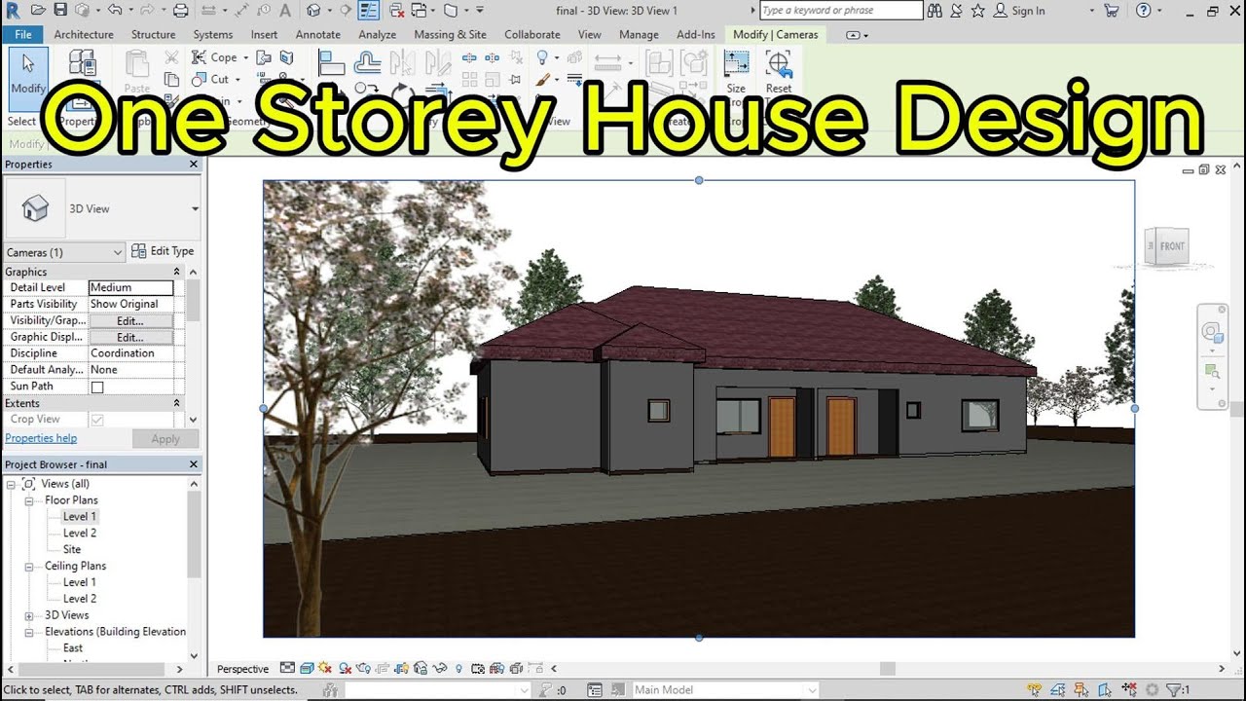Toggle the Select Links icon in status bar

1035,689
